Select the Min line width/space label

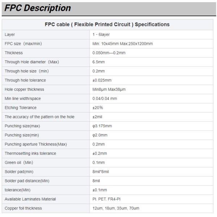point(23,98)
